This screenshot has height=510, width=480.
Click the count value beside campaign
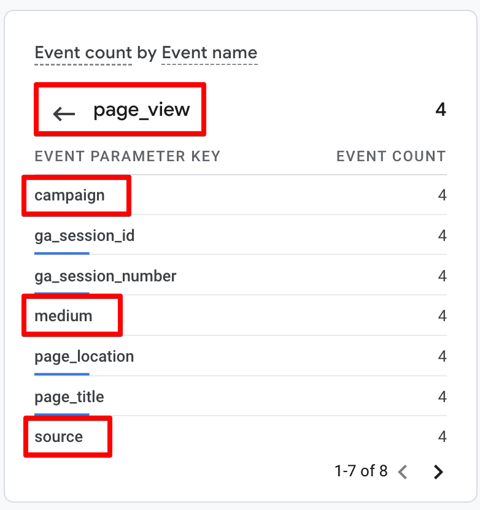[x=443, y=195]
